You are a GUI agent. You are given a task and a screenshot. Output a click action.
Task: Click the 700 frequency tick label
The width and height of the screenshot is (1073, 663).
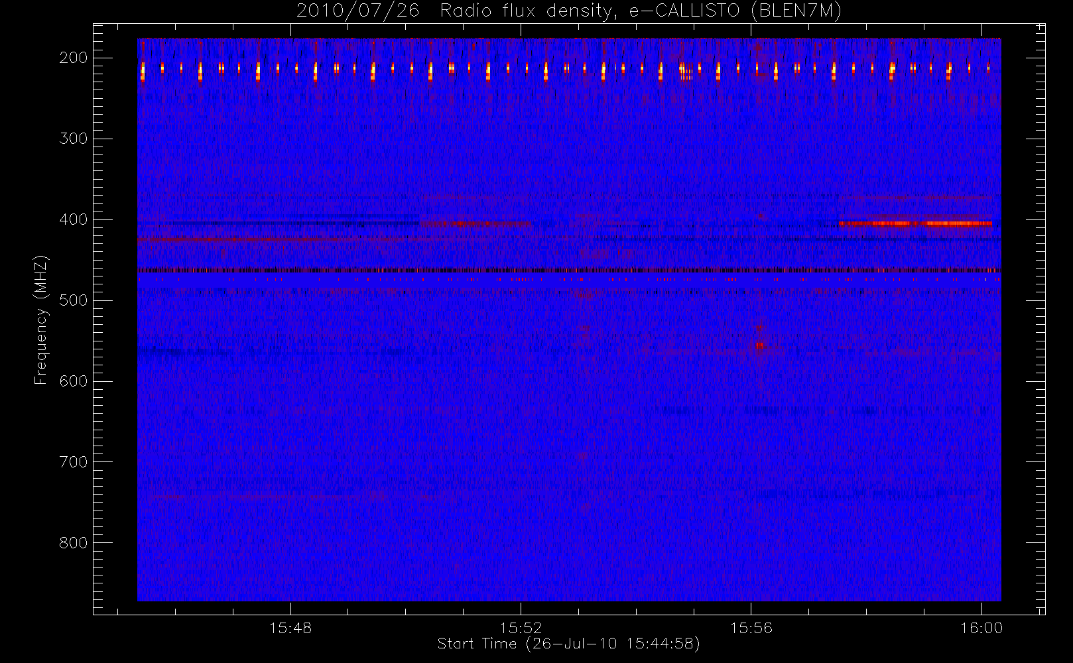(73, 462)
